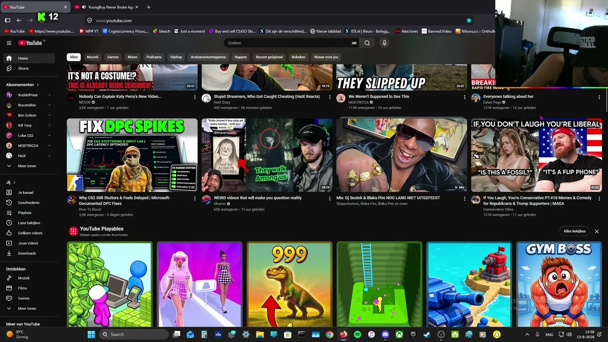
Task: Open the ENG language indicator in the taskbar
Action: [549, 334]
